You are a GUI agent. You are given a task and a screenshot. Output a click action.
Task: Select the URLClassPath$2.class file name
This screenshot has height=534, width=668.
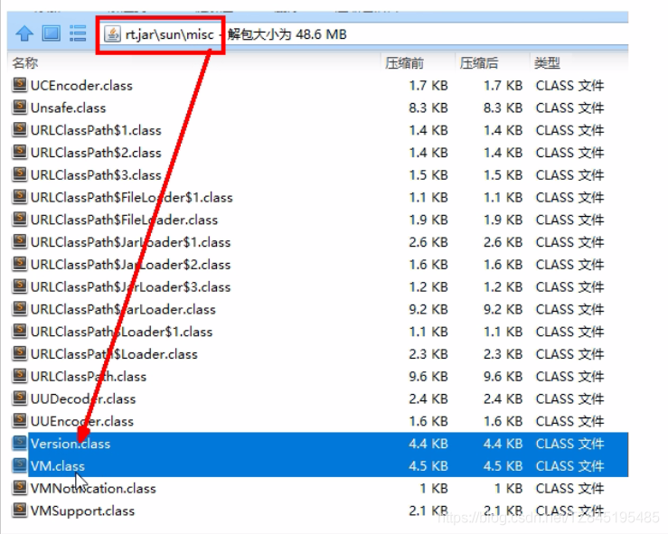pyautogui.click(x=96, y=153)
